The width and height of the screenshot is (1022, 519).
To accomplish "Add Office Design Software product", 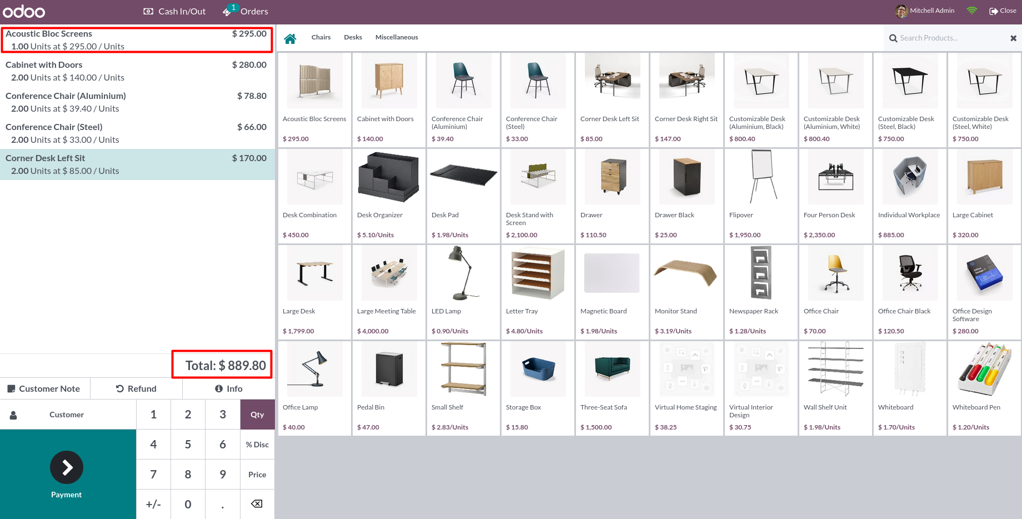I will pyautogui.click(x=985, y=292).
